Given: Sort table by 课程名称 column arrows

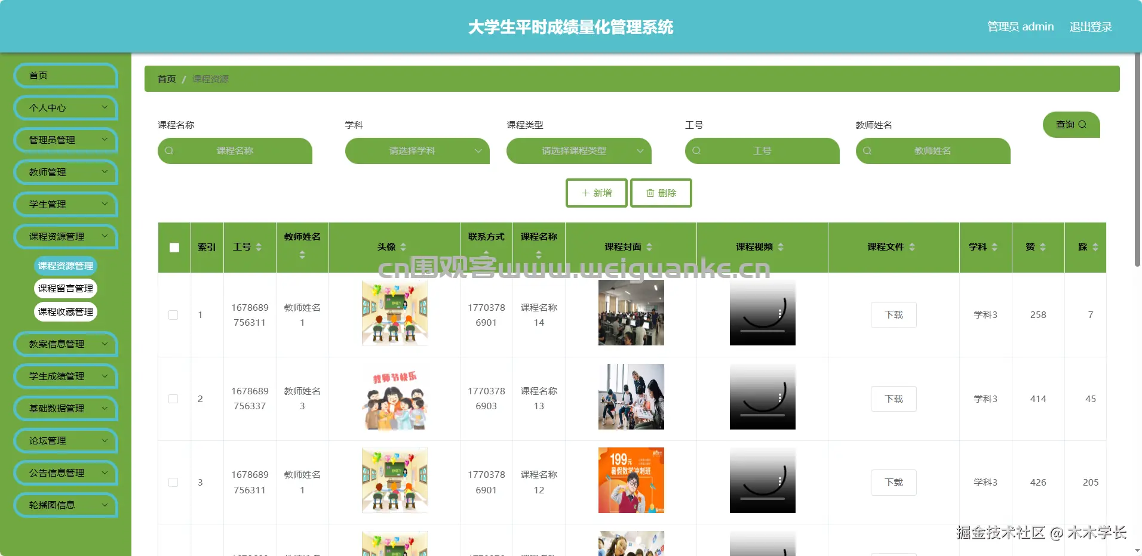Looking at the screenshot, I should click(x=539, y=255).
